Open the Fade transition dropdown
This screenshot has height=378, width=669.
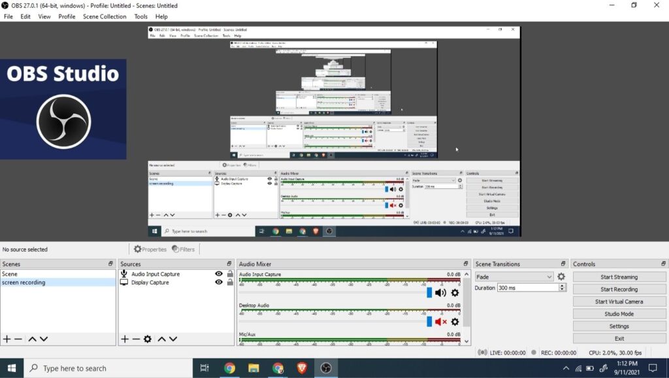click(514, 277)
